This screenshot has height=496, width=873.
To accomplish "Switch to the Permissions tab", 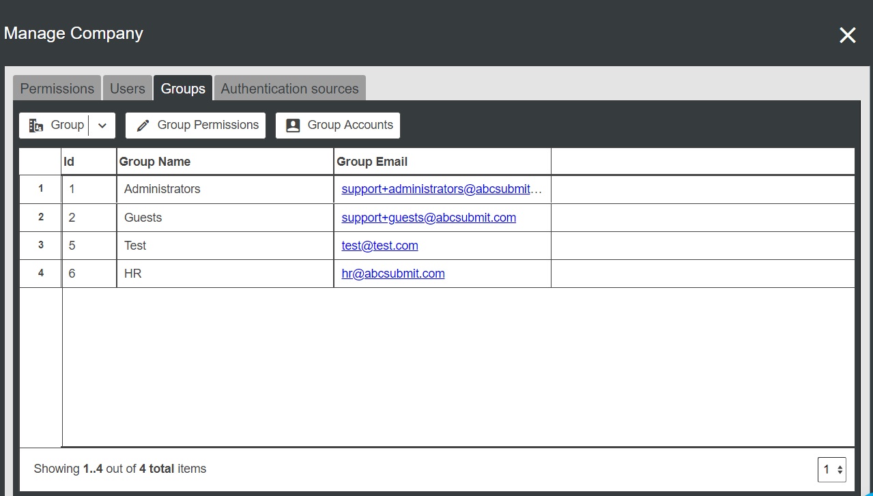I will click(x=57, y=89).
